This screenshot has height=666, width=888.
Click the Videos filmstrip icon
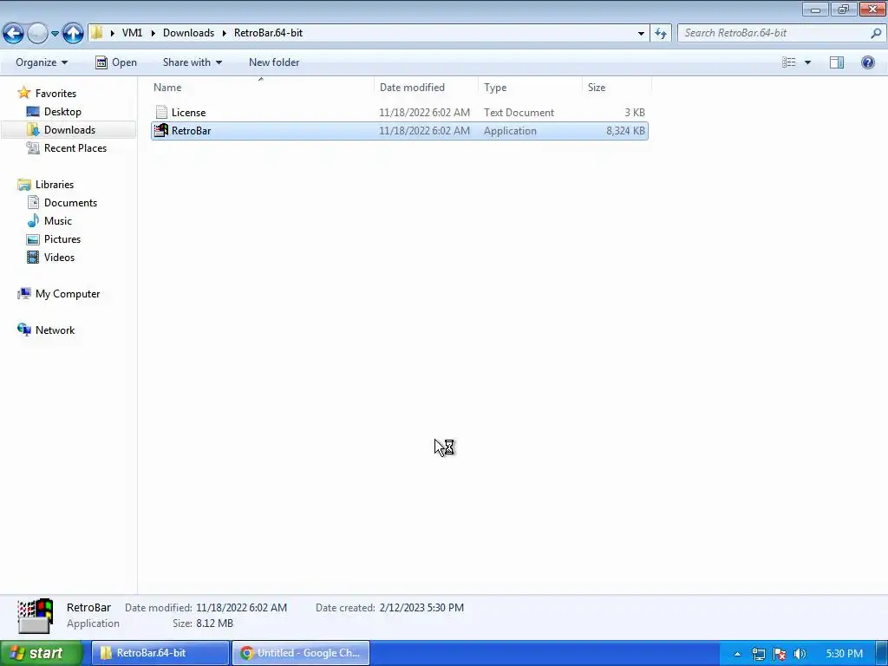coord(33,257)
